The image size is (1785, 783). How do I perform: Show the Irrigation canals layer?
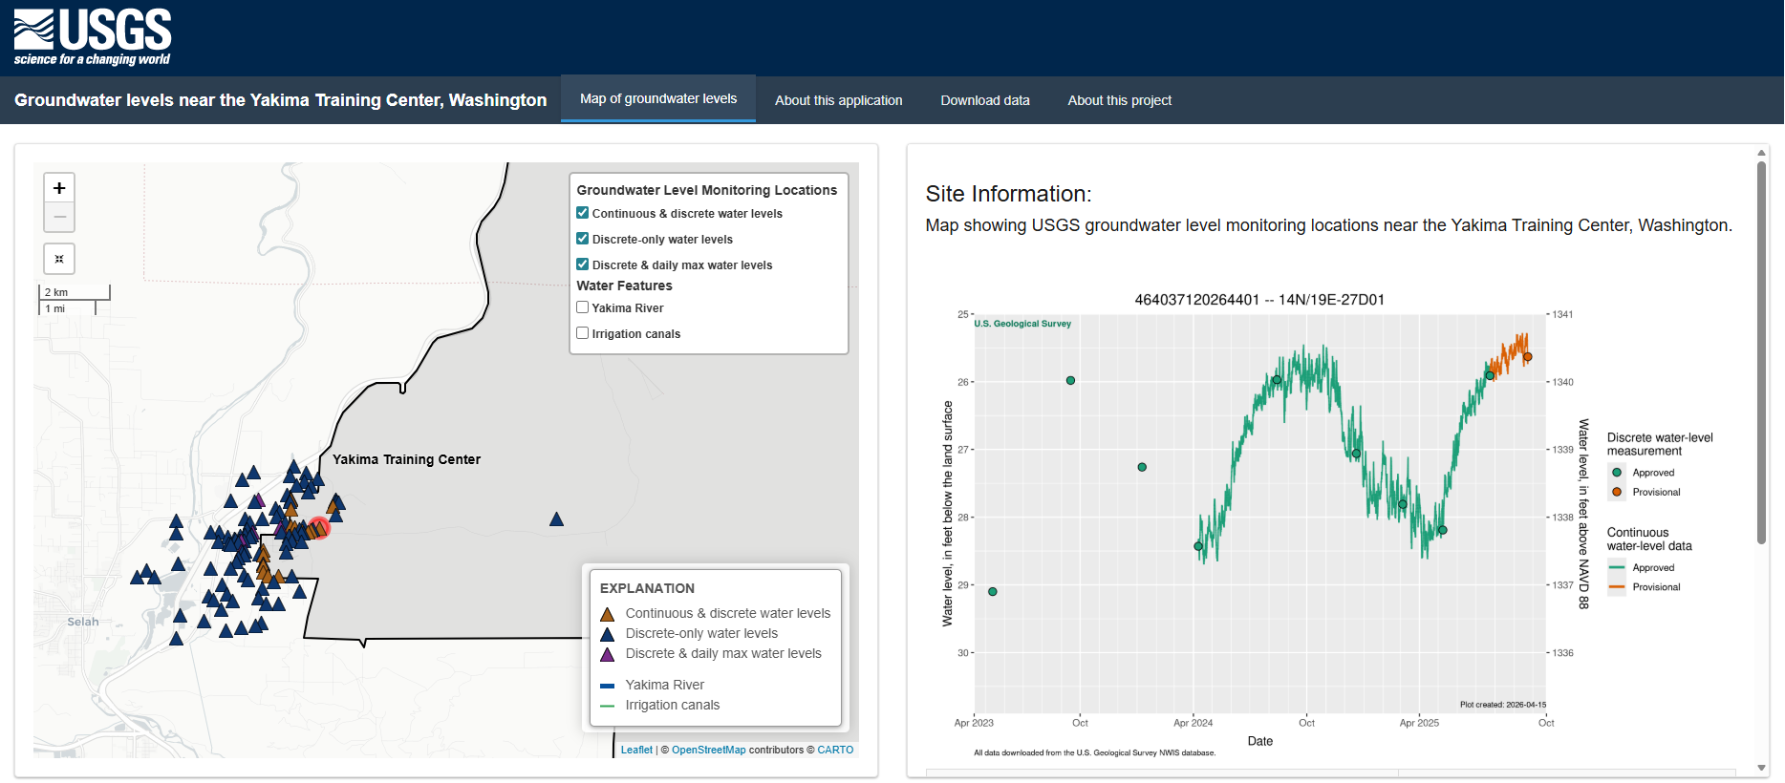point(583,333)
